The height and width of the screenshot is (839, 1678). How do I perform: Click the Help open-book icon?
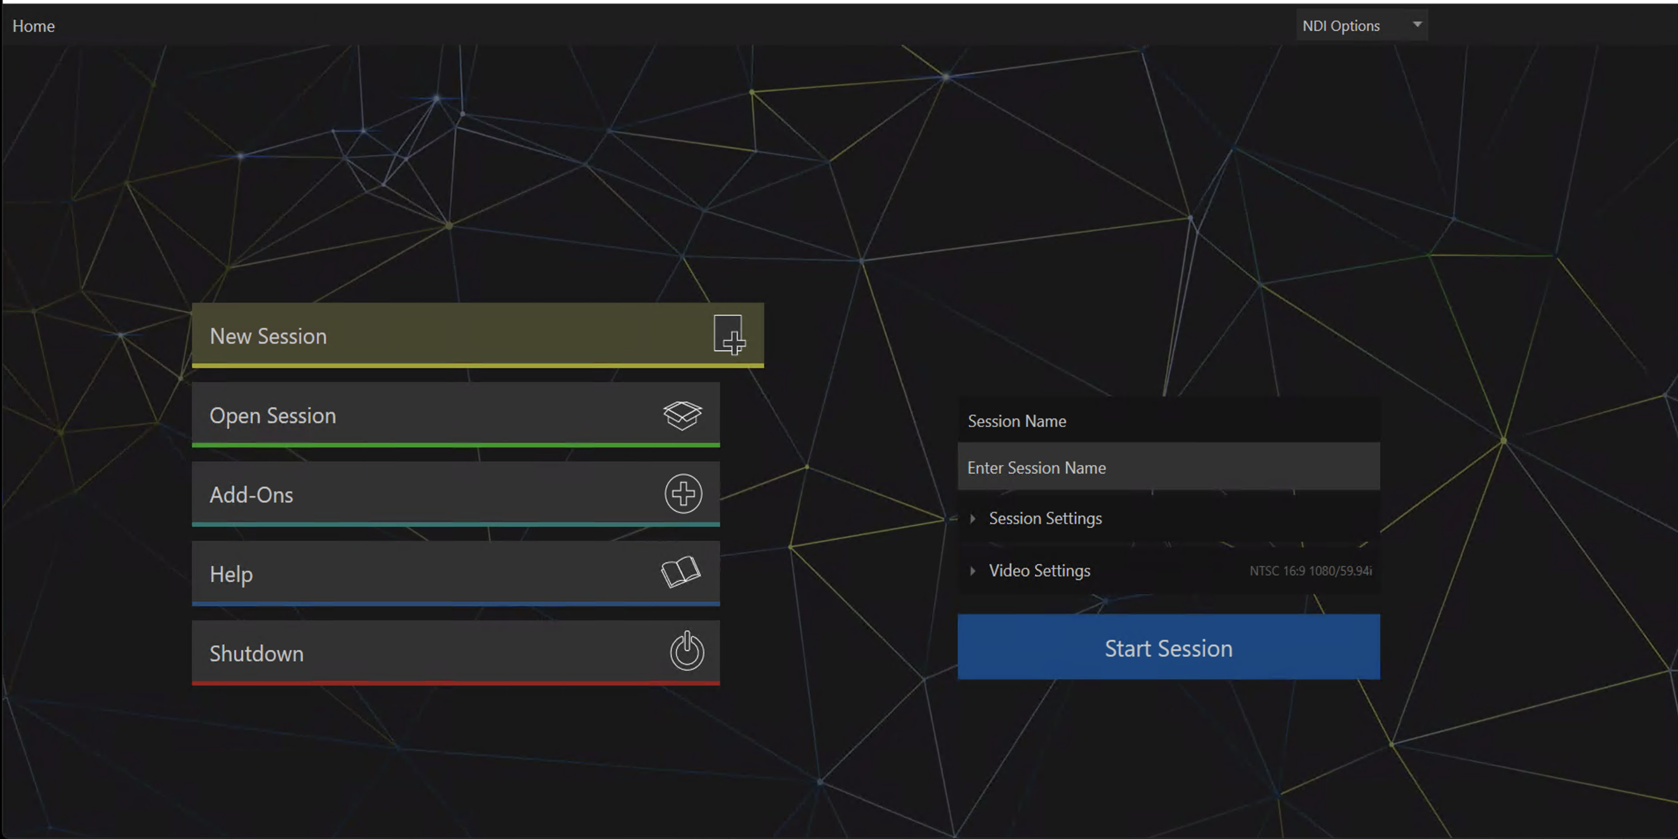[680, 572]
